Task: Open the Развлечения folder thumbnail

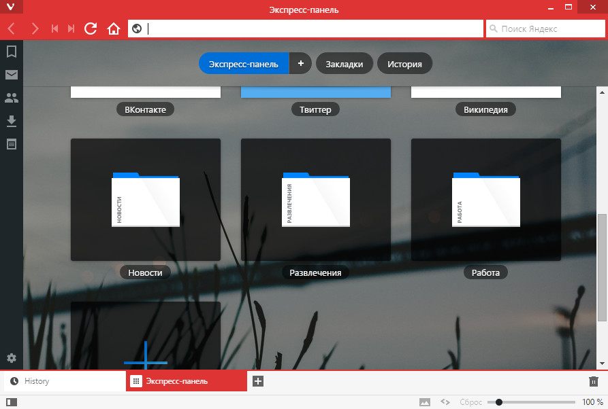Action: pyautogui.click(x=316, y=200)
